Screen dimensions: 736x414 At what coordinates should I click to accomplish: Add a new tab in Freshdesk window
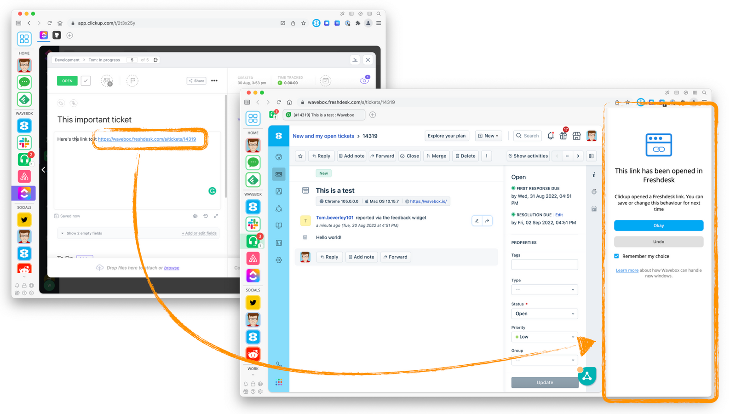[x=373, y=115]
